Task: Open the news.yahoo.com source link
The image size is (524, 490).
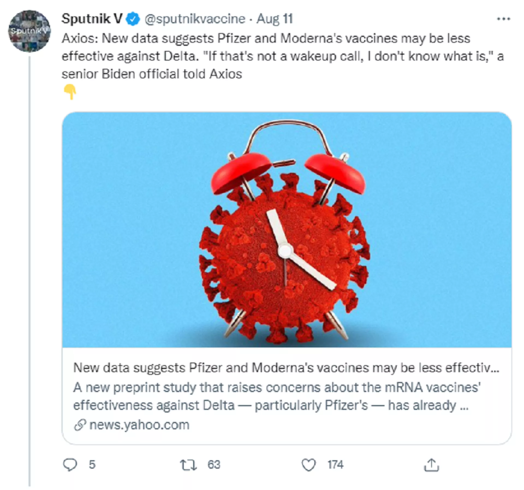Action: [139, 425]
